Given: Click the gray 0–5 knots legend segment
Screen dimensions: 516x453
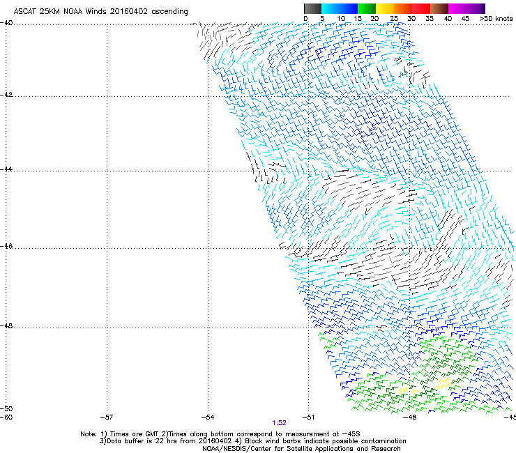Looking at the screenshot, I should click(x=312, y=8).
